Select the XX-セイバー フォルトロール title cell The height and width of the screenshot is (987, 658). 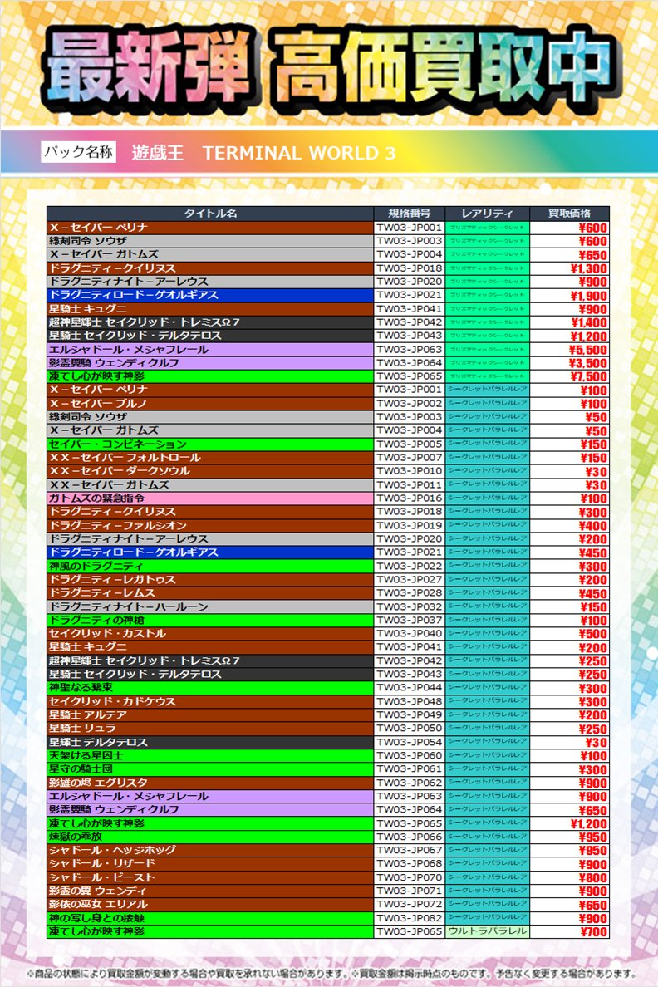[210, 458]
